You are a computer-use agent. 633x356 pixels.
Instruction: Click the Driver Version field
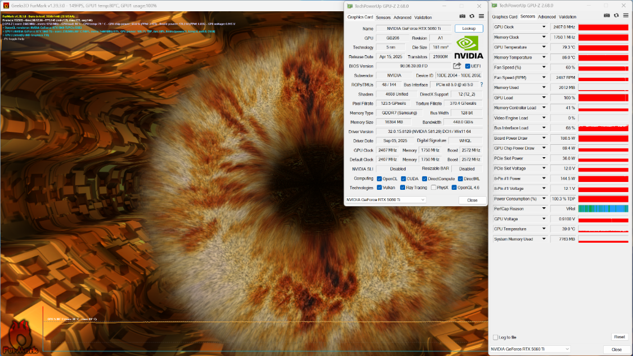(429, 131)
